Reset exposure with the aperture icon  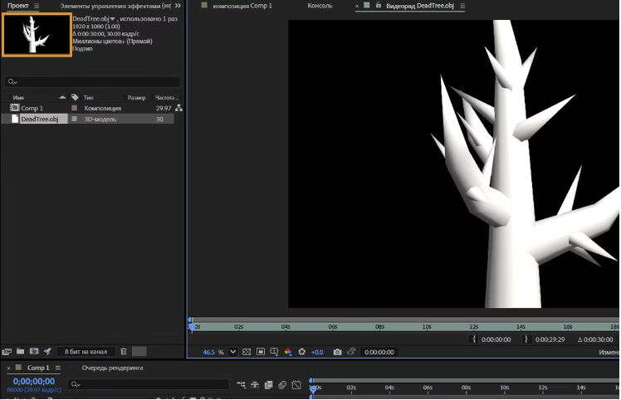302,352
